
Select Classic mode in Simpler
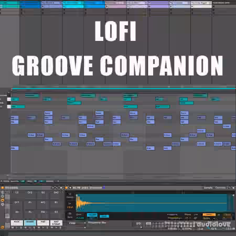(x=70, y=196)
